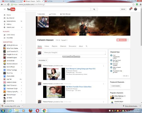Open the All activities filter dropdown
Screen dimensions: 142x113
pyautogui.click(x=43, y=60)
